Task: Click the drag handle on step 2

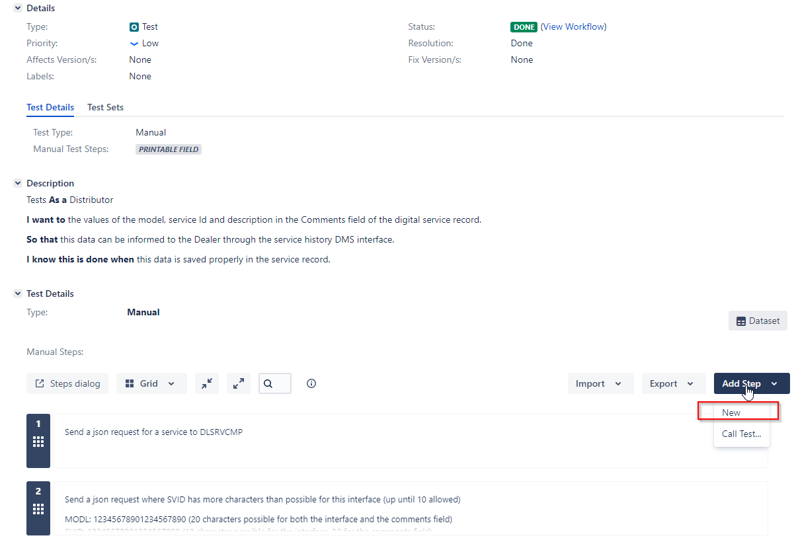Action: click(38, 509)
